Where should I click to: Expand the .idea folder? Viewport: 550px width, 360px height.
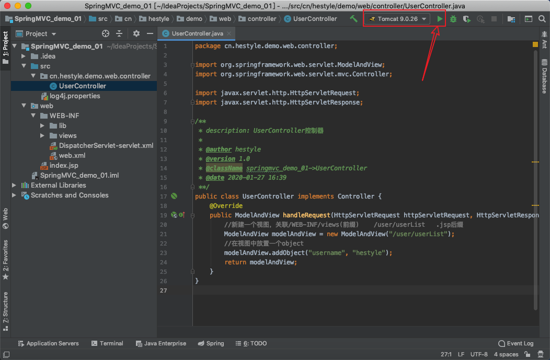click(24, 56)
